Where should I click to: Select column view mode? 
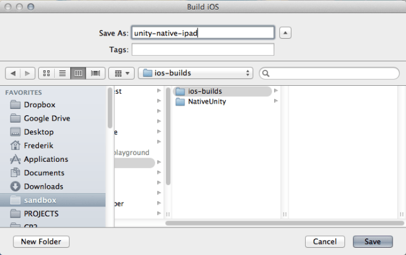(x=78, y=74)
